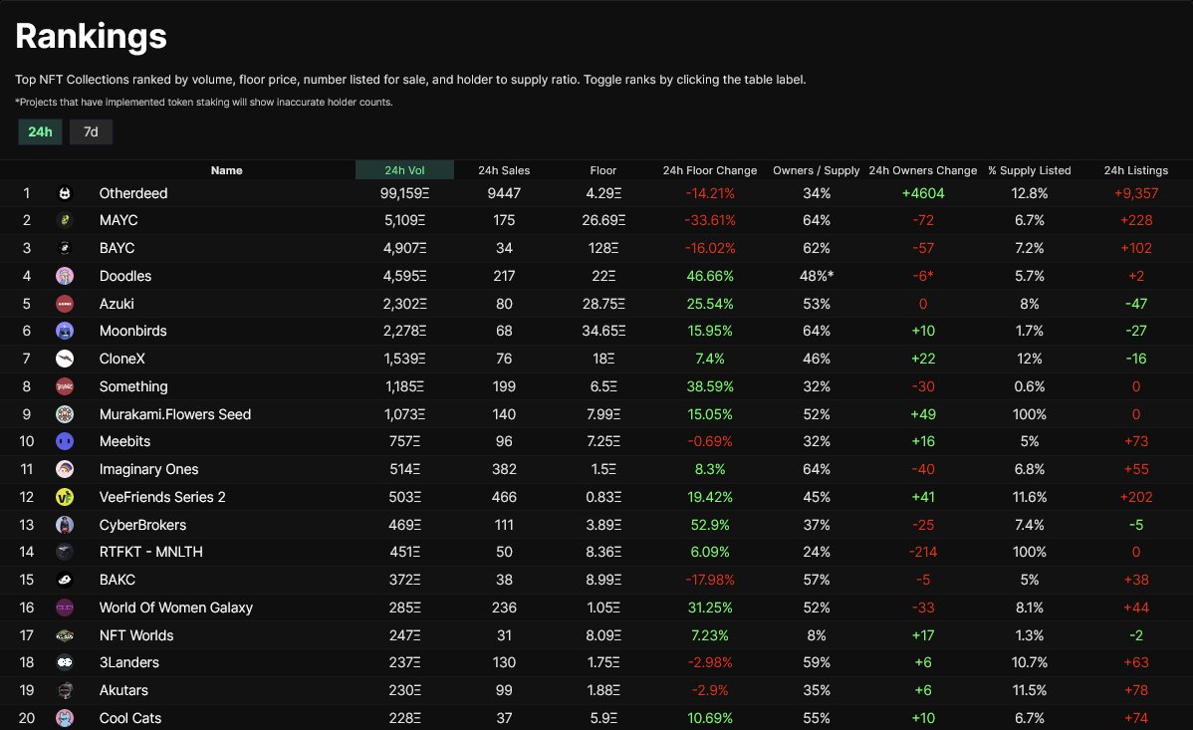The image size is (1193, 730).
Task: Sort by 24h Floor Change column
Action: 710,170
